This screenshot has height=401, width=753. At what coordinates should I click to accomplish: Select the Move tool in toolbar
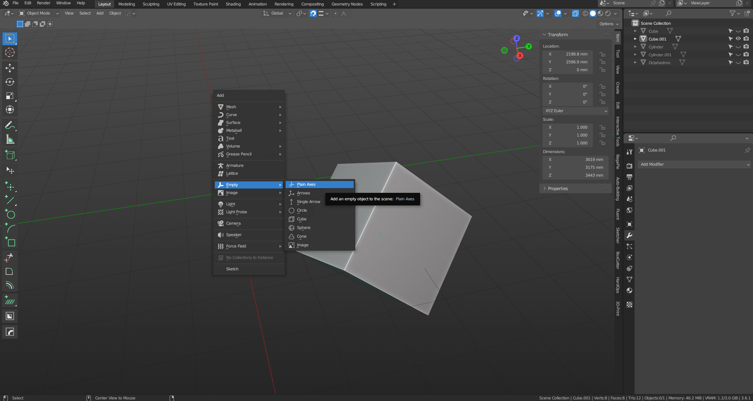(10, 68)
